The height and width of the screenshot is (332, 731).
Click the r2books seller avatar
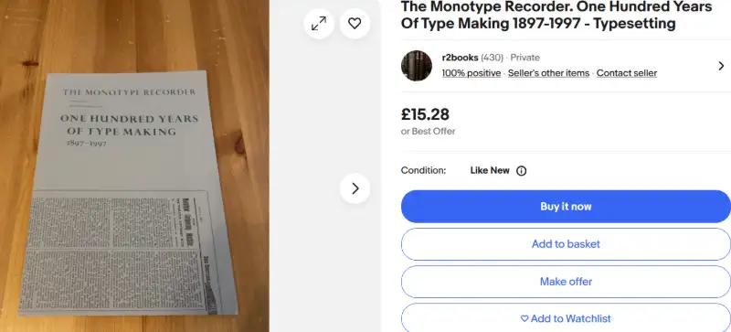pyautogui.click(x=417, y=66)
